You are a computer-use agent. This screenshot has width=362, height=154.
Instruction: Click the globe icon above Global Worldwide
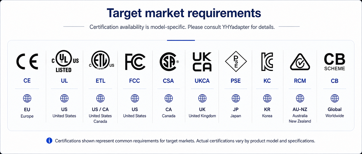335,98
